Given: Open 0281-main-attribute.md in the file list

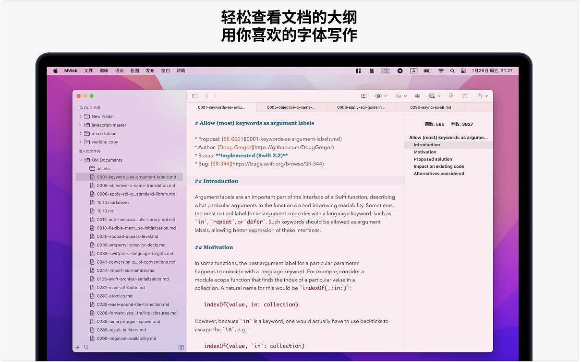Looking at the screenshot, I should 121,288.
